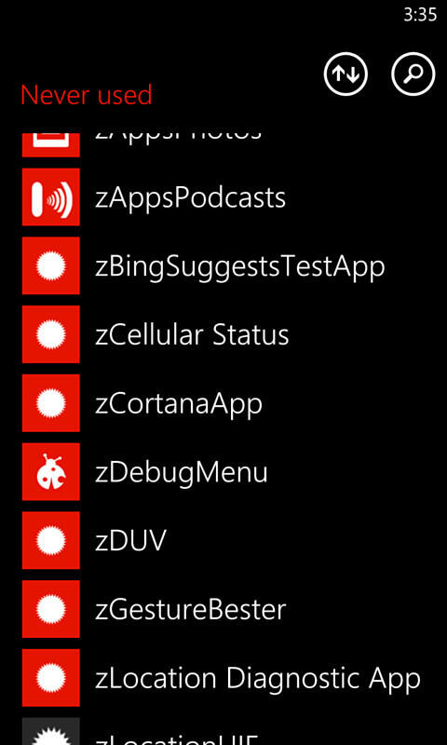This screenshot has width=447, height=745.
Task: Tap the zDUV tile icon
Action: click(51, 540)
